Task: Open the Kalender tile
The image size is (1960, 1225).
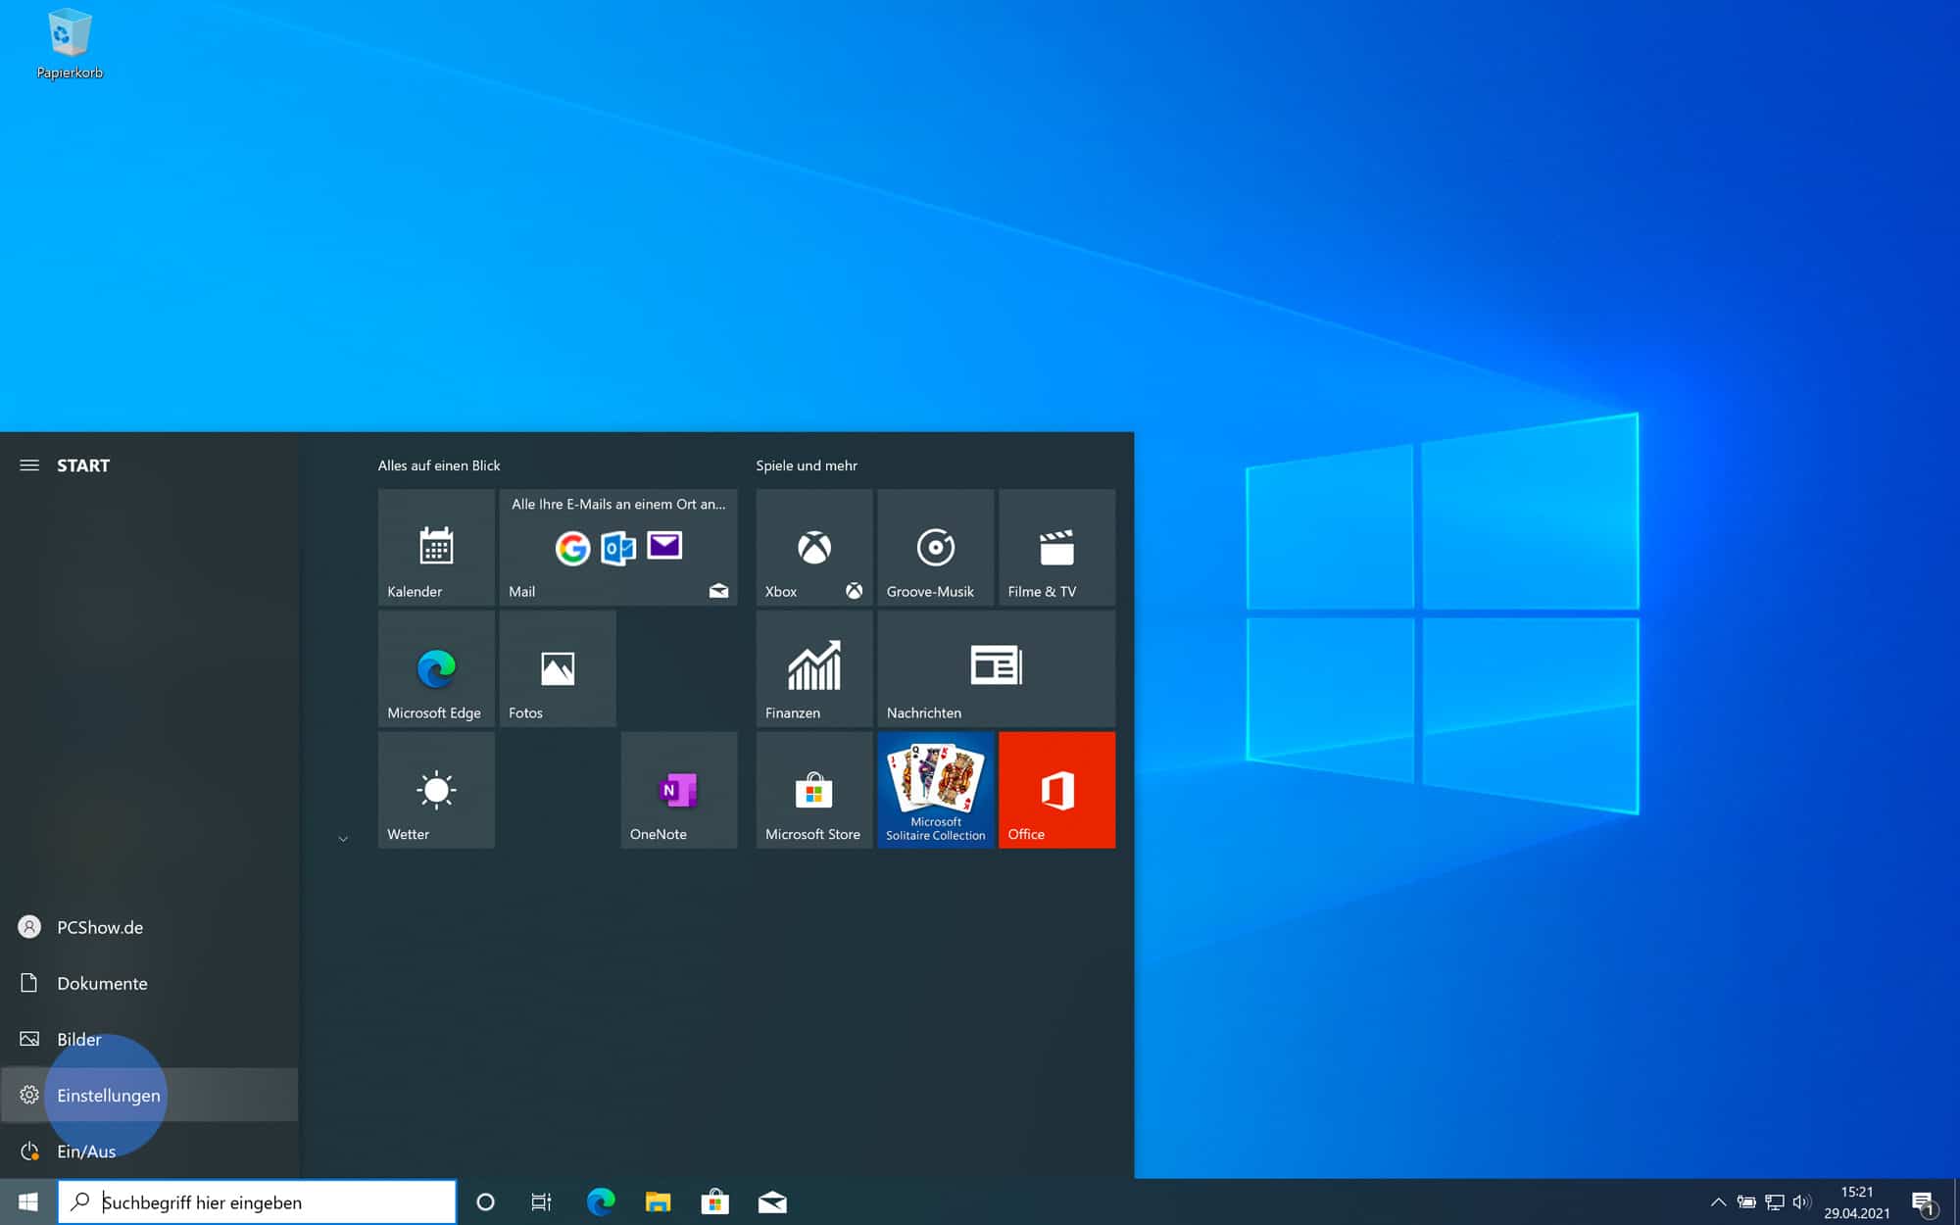Action: pyautogui.click(x=436, y=547)
